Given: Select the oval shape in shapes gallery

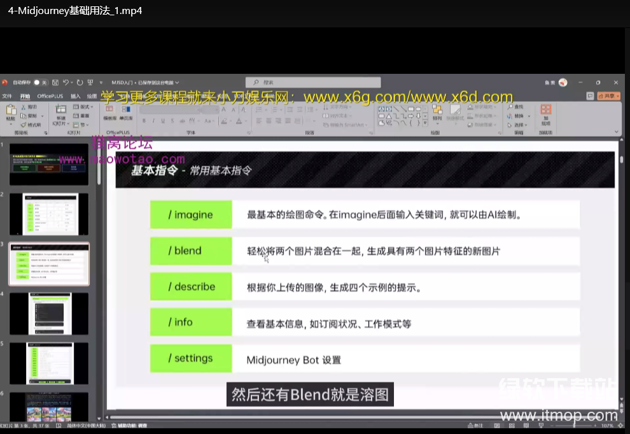Looking at the screenshot, I should coord(418,109).
